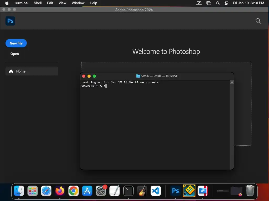Click Open button in Photoshop
Viewport: 269px width, 201px height.
[x=15, y=54]
